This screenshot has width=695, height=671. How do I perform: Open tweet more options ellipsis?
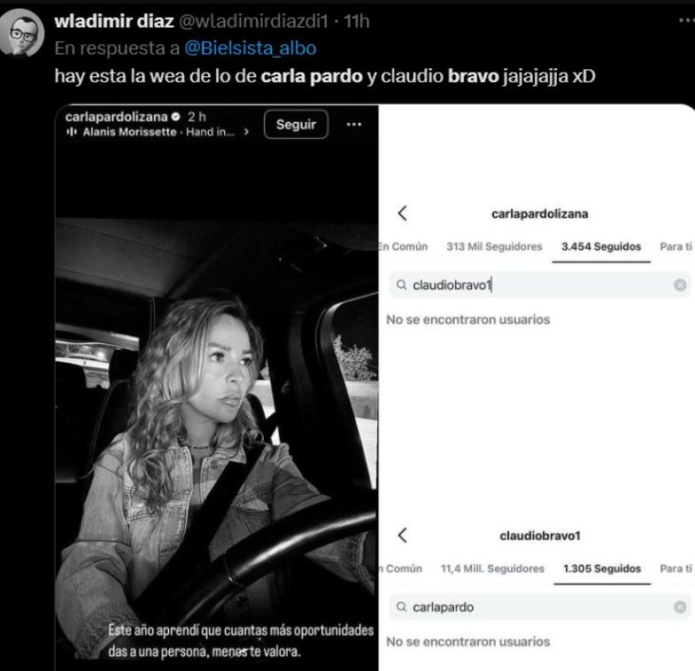click(687, 20)
